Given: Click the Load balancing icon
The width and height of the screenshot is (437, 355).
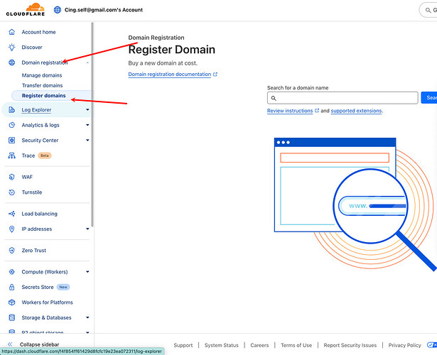Looking at the screenshot, I should [11, 214].
